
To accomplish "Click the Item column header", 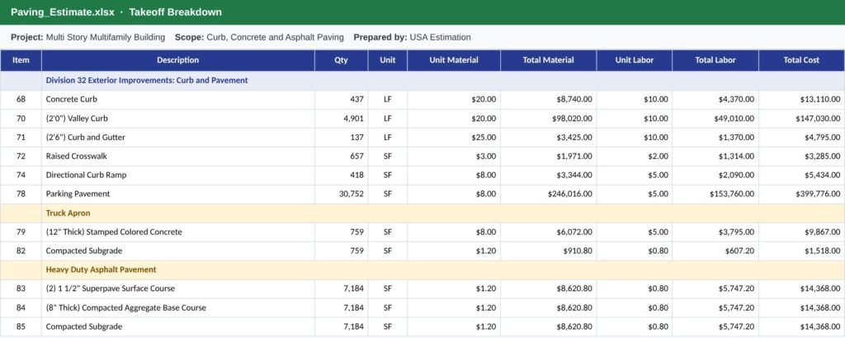I will pyautogui.click(x=21, y=60).
